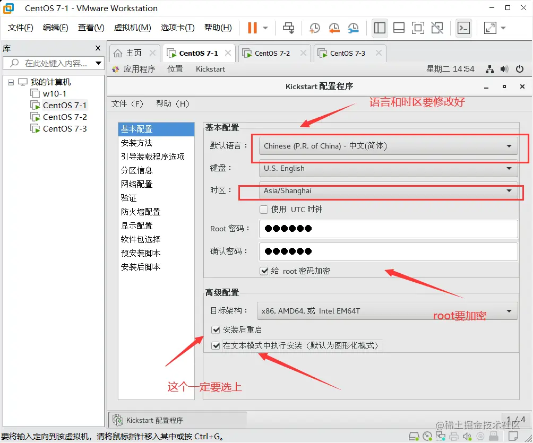The height and width of the screenshot is (443, 533).
Task: Open the 查看(V) menu
Action: tap(91, 28)
